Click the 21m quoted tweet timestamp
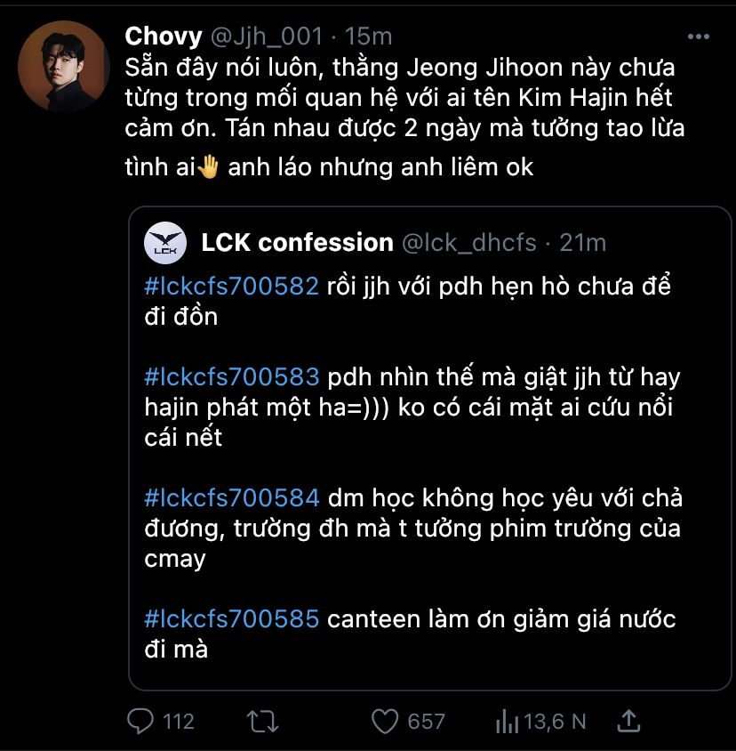This screenshot has height=751, width=736. click(x=583, y=242)
